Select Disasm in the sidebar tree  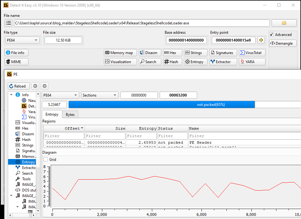tap(25, 134)
